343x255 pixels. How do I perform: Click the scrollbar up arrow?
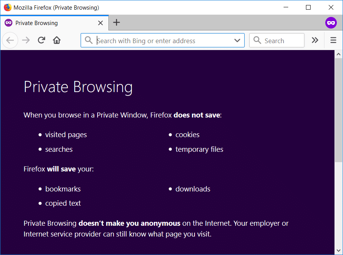(x=338, y=54)
